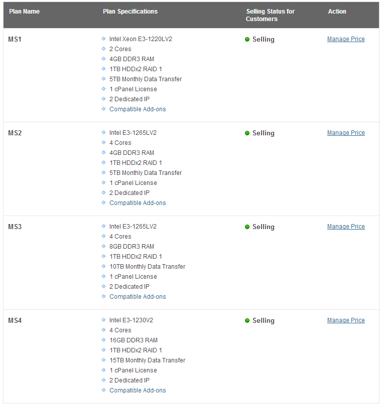380x404 pixels.
Task: Click 16GB DDR3 RAM specification
Action: pyautogui.click(x=134, y=340)
